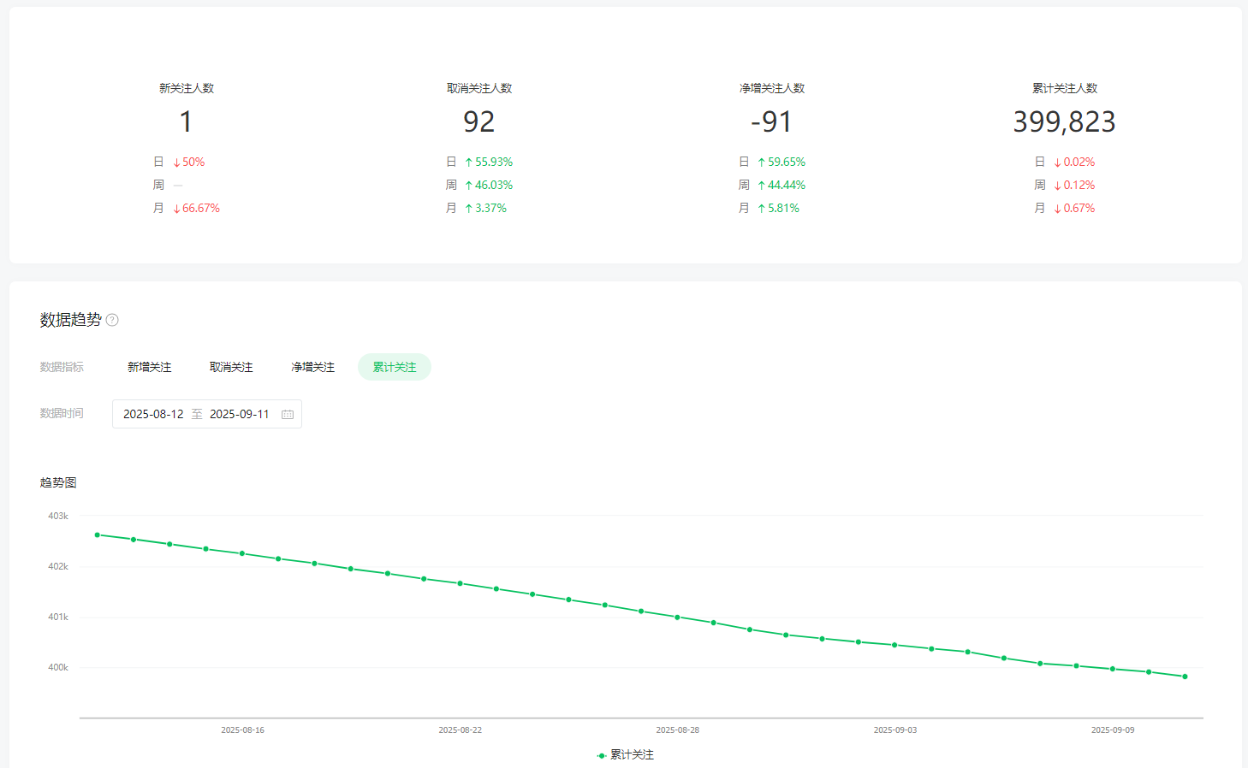The width and height of the screenshot is (1248, 768).
Task: Click the daily change 50% under 新关注人数
Action: (x=189, y=162)
